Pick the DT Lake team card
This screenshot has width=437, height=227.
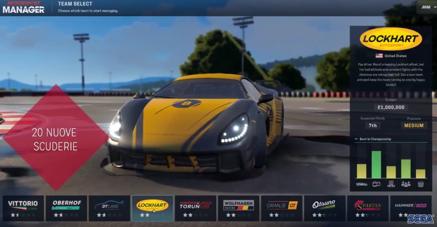click(109, 208)
